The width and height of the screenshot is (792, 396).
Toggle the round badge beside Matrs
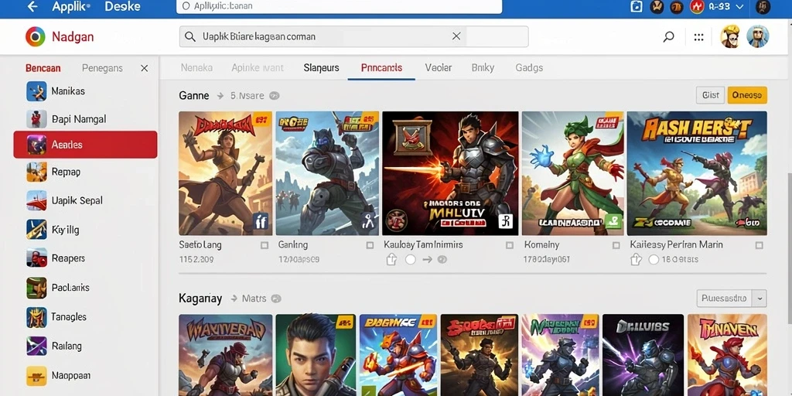click(276, 299)
